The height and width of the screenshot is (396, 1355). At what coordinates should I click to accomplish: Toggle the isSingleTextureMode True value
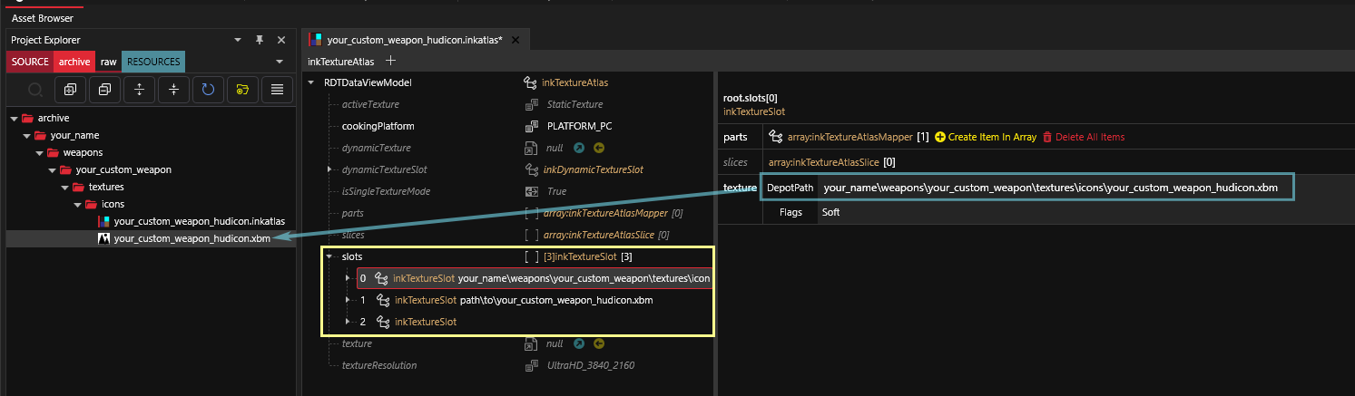[x=556, y=191]
